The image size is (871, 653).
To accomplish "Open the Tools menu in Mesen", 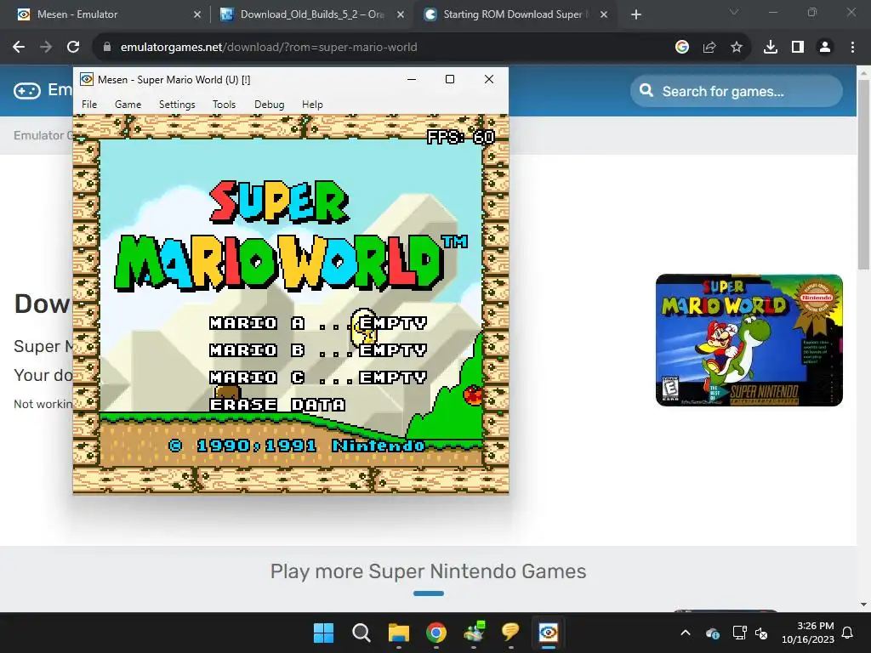I will coord(224,105).
